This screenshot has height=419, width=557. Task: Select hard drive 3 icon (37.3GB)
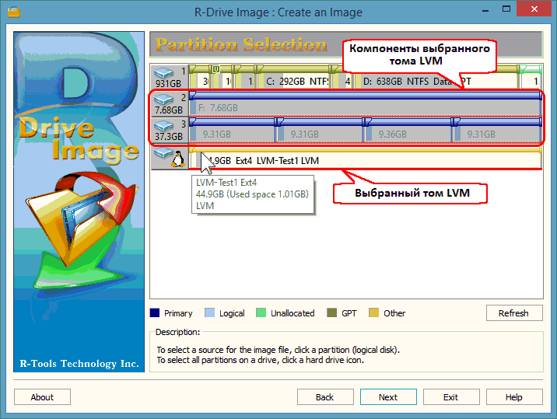point(170,131)
